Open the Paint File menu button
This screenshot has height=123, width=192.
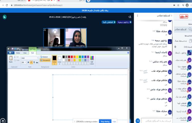[x=11, y=53]
